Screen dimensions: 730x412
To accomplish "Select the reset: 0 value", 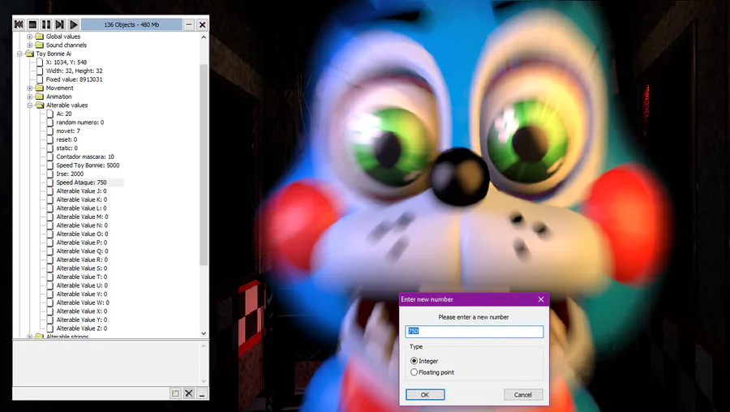I will [67, 139].
